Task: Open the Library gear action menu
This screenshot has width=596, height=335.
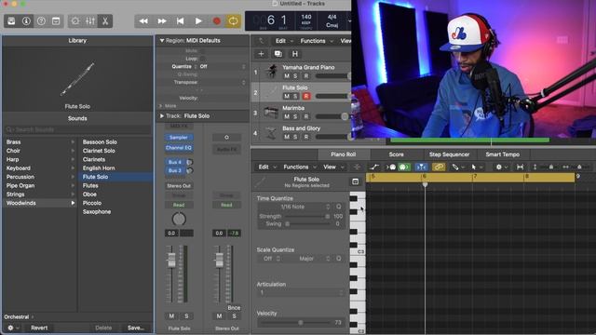Action: pos(12,328)
